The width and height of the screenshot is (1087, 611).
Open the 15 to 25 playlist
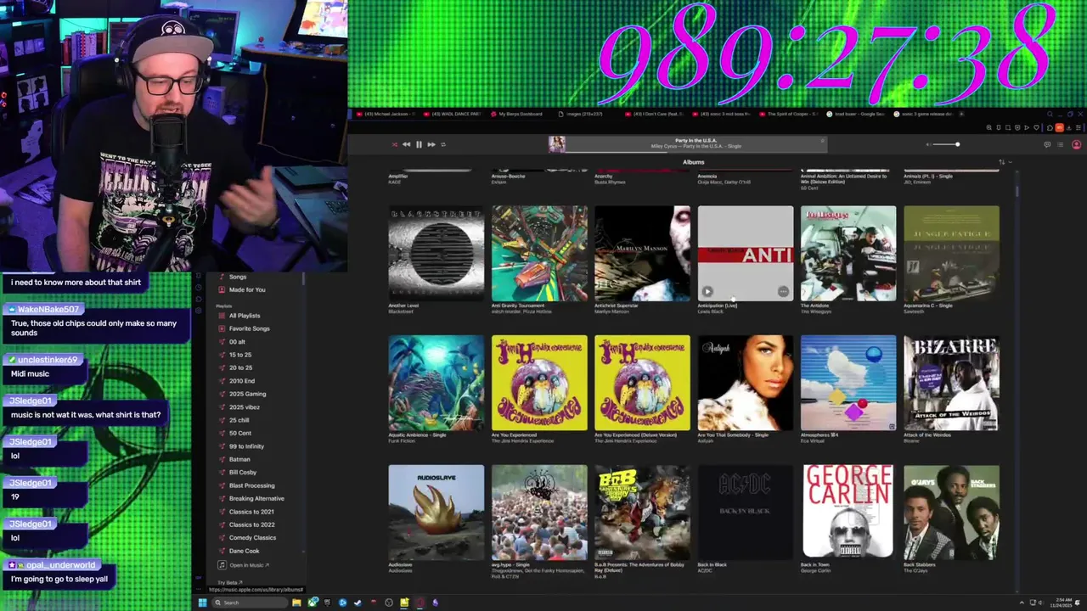click(240, 355)
